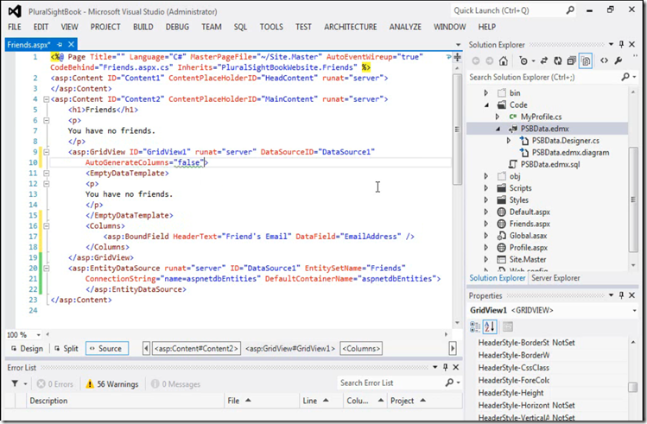Collapse the GridView code region at line 9
647x424 pixels.
47,152
